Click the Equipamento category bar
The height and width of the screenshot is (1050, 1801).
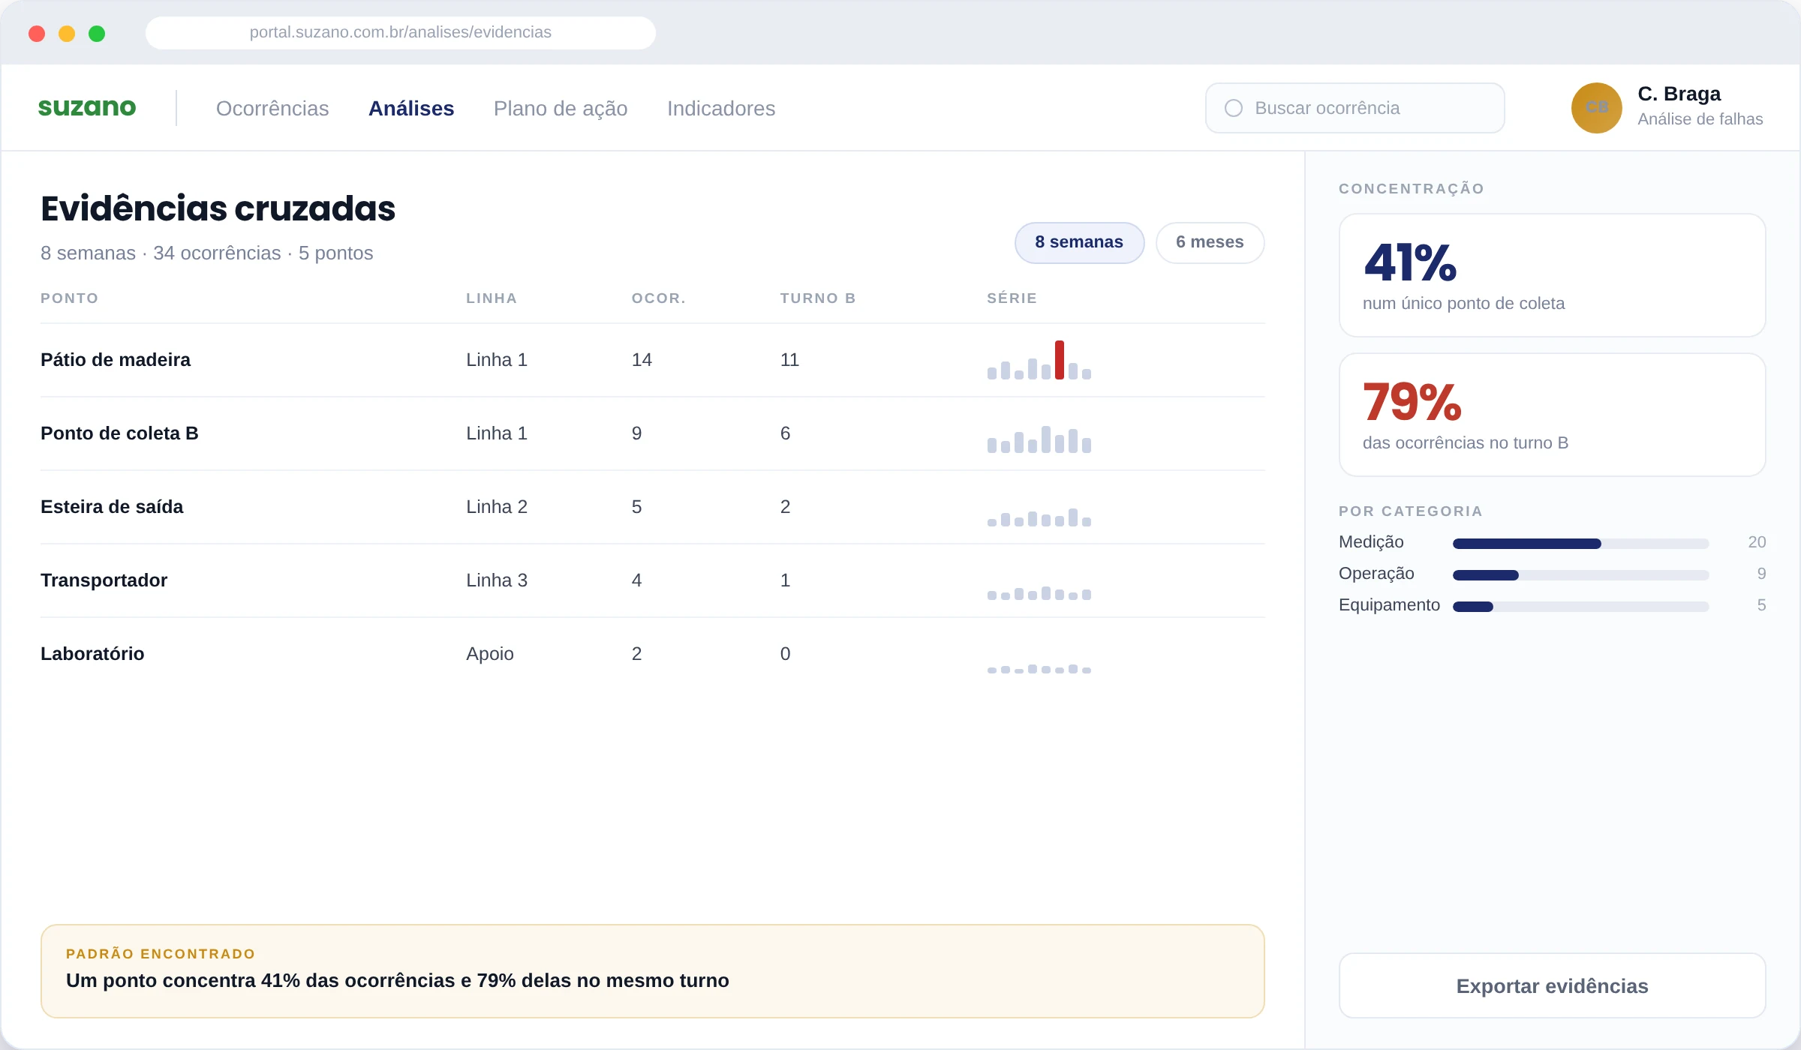pyautogui.click(x=1580, y=606)
